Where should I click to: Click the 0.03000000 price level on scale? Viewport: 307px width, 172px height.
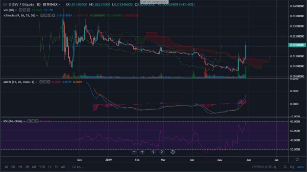(x=297, y=26)
